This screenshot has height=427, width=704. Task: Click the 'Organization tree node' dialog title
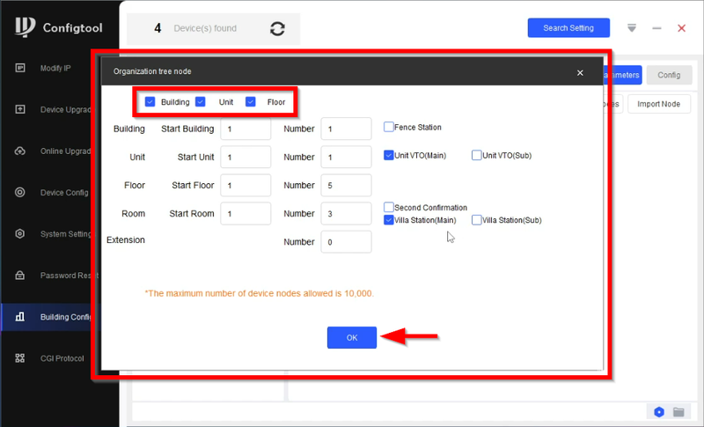point(152,71)
